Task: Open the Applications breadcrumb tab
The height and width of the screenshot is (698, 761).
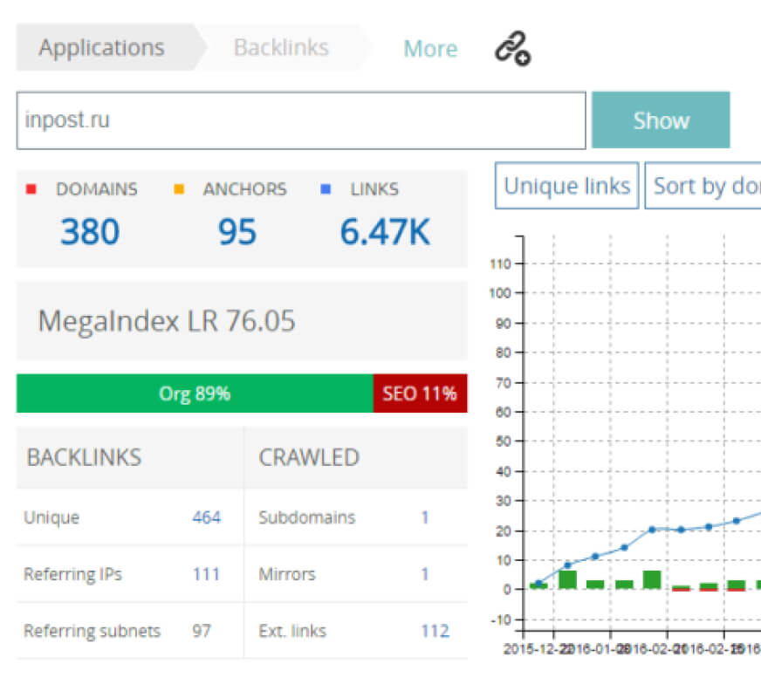Action: click(x=101, y=47)
